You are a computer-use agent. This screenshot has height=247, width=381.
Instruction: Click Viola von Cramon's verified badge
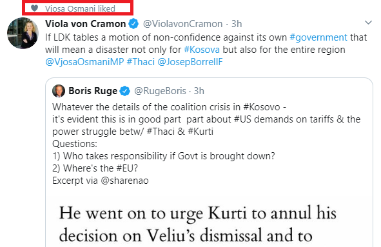pos(133,24)
